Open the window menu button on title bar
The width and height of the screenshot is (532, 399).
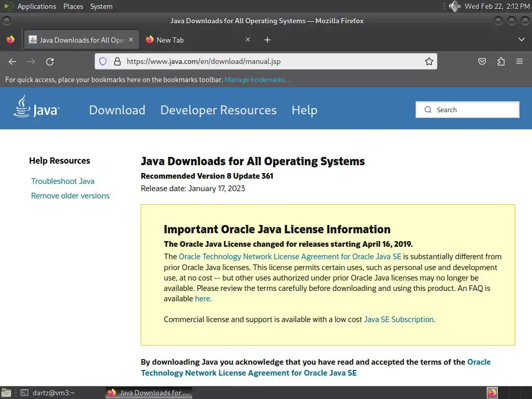pyautogui.click(x=6, y=21)
